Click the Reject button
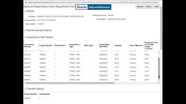The height and width of the screenshot is (104, 186). pyautogui.click(x=149, y=7)
